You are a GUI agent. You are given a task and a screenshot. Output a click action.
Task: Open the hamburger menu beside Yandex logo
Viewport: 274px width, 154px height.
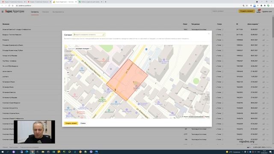tap(3, 12)
